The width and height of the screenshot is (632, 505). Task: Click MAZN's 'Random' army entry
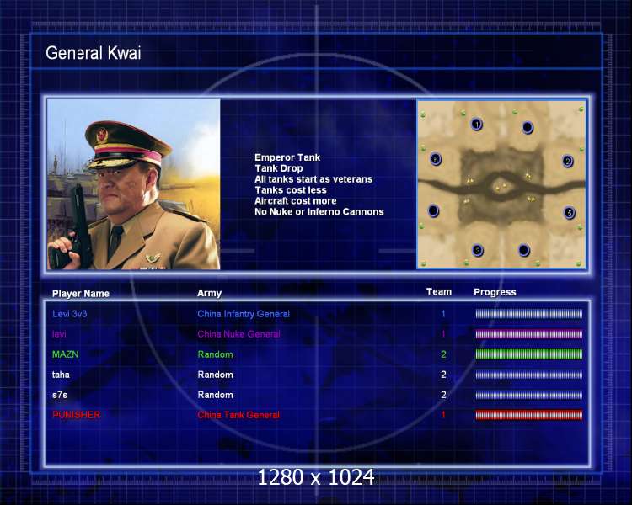[x=215, y=354]
